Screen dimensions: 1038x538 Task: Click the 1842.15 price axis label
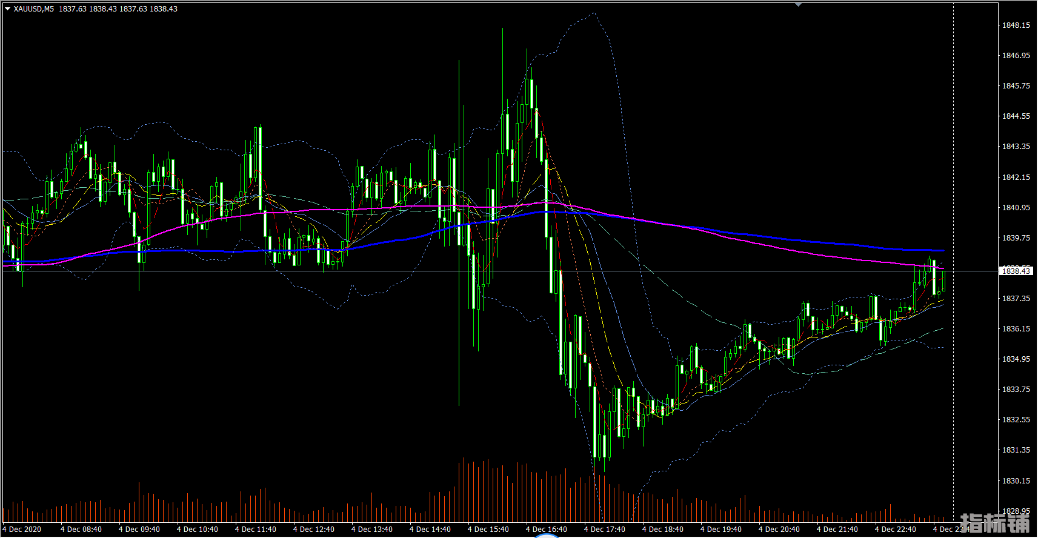[x=1016, y=177]
